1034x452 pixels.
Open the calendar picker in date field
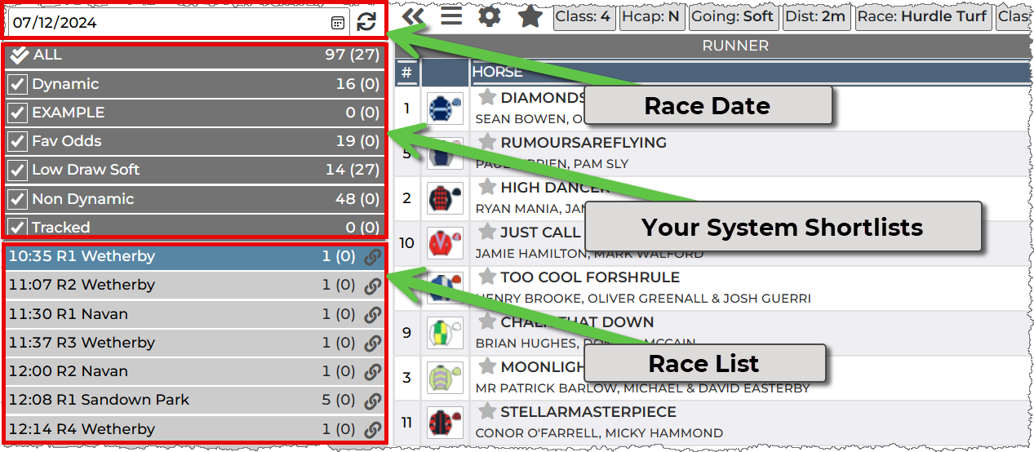pos(338,23)
